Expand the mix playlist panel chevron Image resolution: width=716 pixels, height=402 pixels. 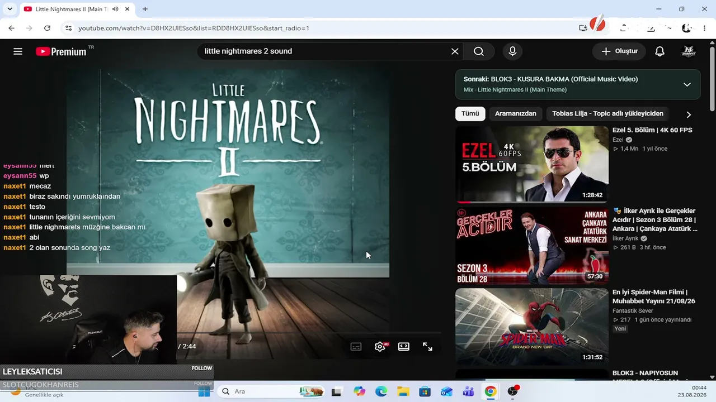(x=687, y=84)
